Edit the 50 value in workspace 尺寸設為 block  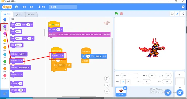58,30
